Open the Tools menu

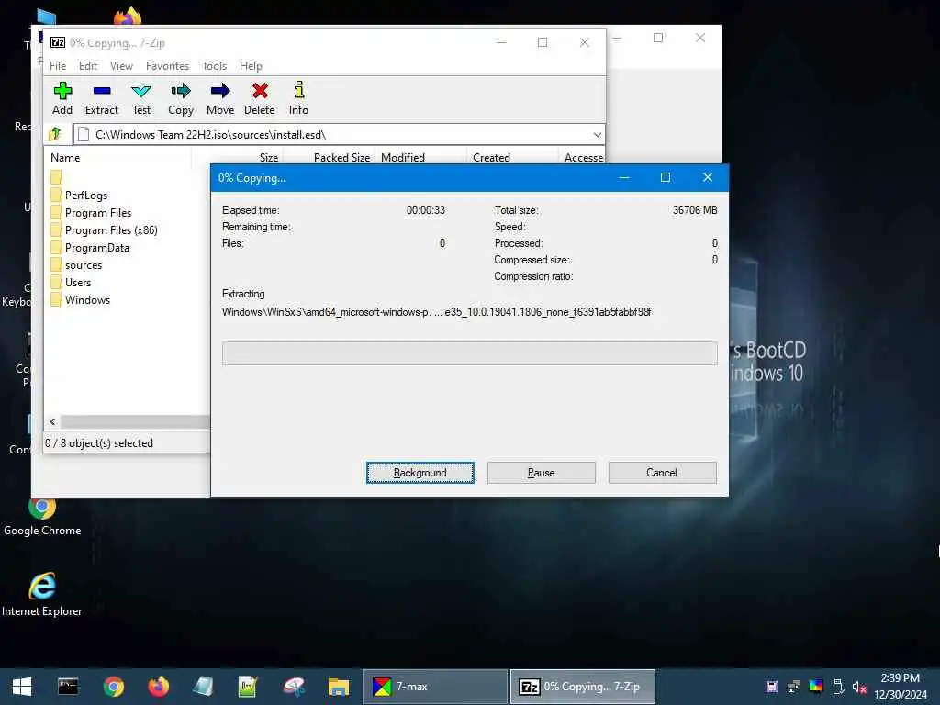(x=214, y=66)
